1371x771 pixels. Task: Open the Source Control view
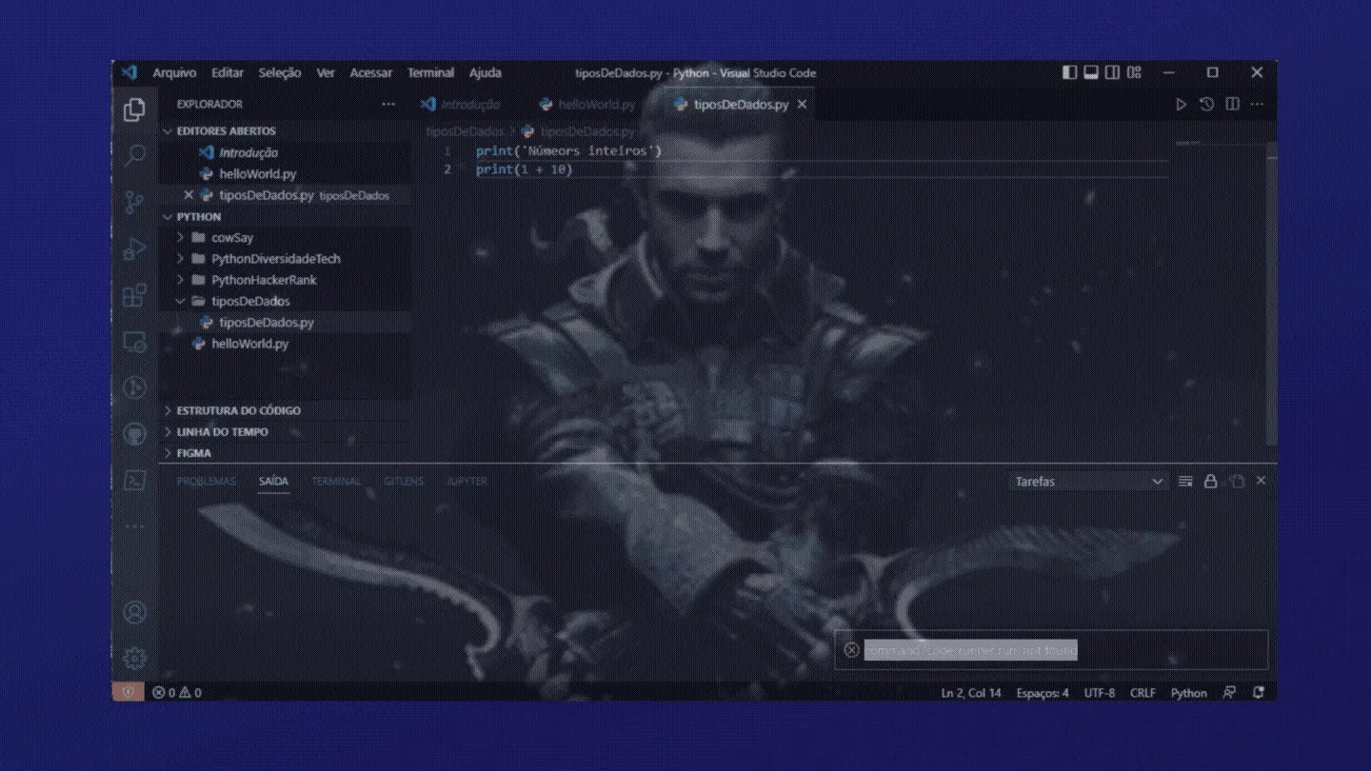[x=134, y=202]
